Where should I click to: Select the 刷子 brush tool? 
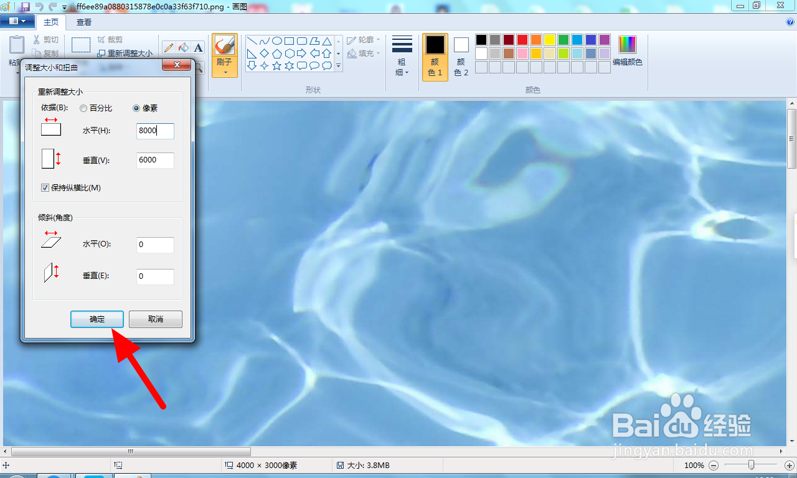pos(224,45)
